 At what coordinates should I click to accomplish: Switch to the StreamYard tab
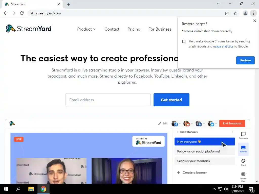pos(32,4)
